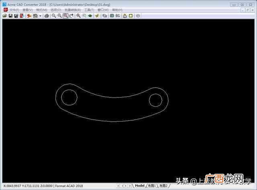Click the Zoom extents magnifier icon
Image resolution: width=257 pixels, height=190 pixels.
click(x=79, y=16)
